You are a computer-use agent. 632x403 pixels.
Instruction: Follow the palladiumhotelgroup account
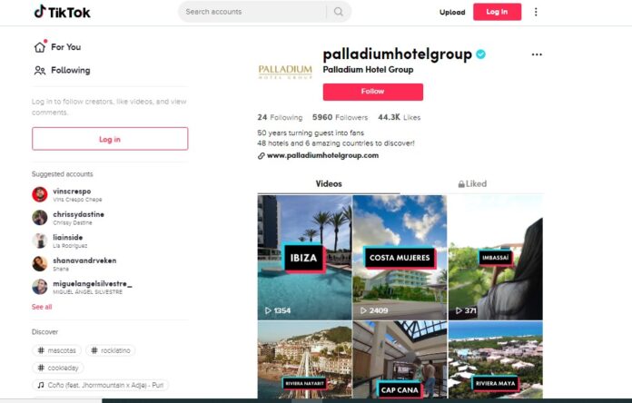[x=373, y=92]
